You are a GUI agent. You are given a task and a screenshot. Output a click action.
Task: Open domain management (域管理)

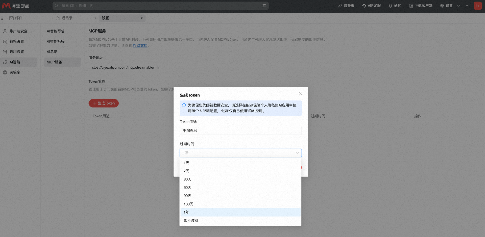[346, 6]
